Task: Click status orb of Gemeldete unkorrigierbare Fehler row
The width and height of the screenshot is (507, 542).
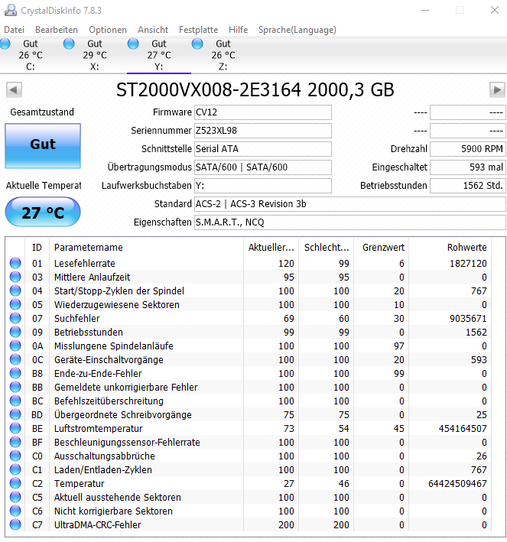Action: [15, 387]
